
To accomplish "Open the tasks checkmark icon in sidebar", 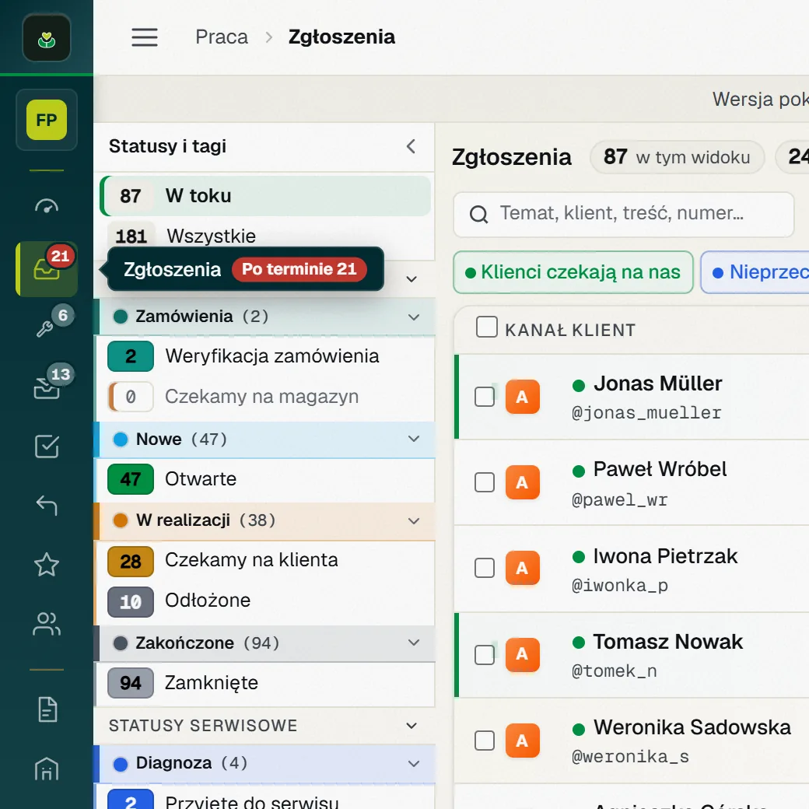I will click(47, 447).
